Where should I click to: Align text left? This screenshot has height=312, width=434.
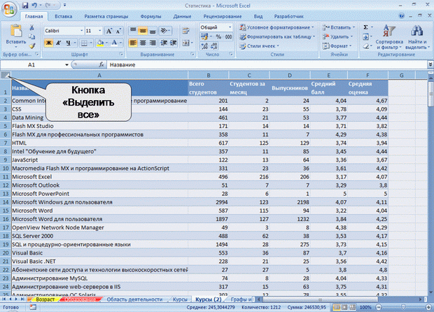tap(133, 43)
